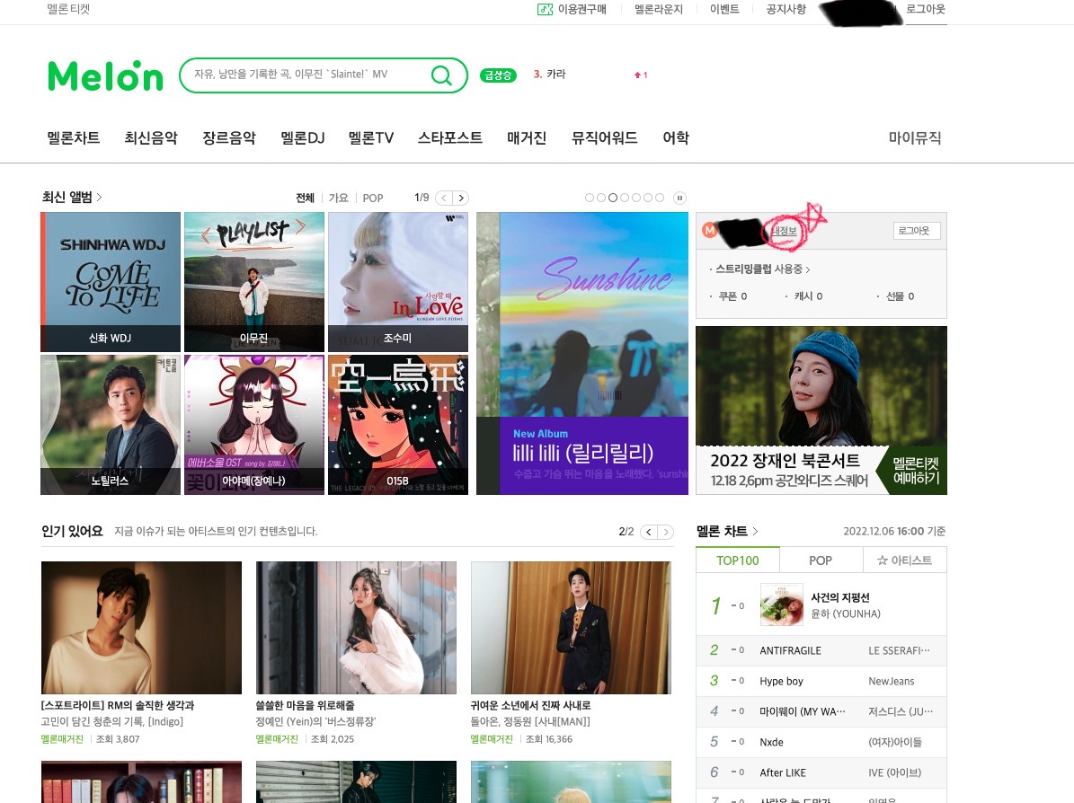Open the 멜론TV menu
Viewport: 1074px width, 803px height.
(x=370, y=137)
